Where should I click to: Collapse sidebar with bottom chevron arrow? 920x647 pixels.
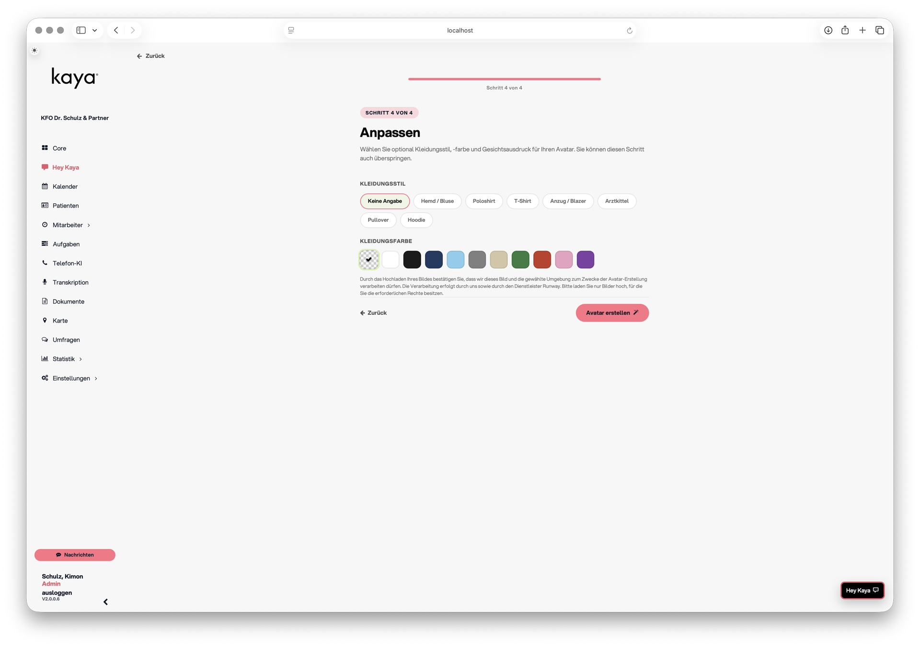105,602
